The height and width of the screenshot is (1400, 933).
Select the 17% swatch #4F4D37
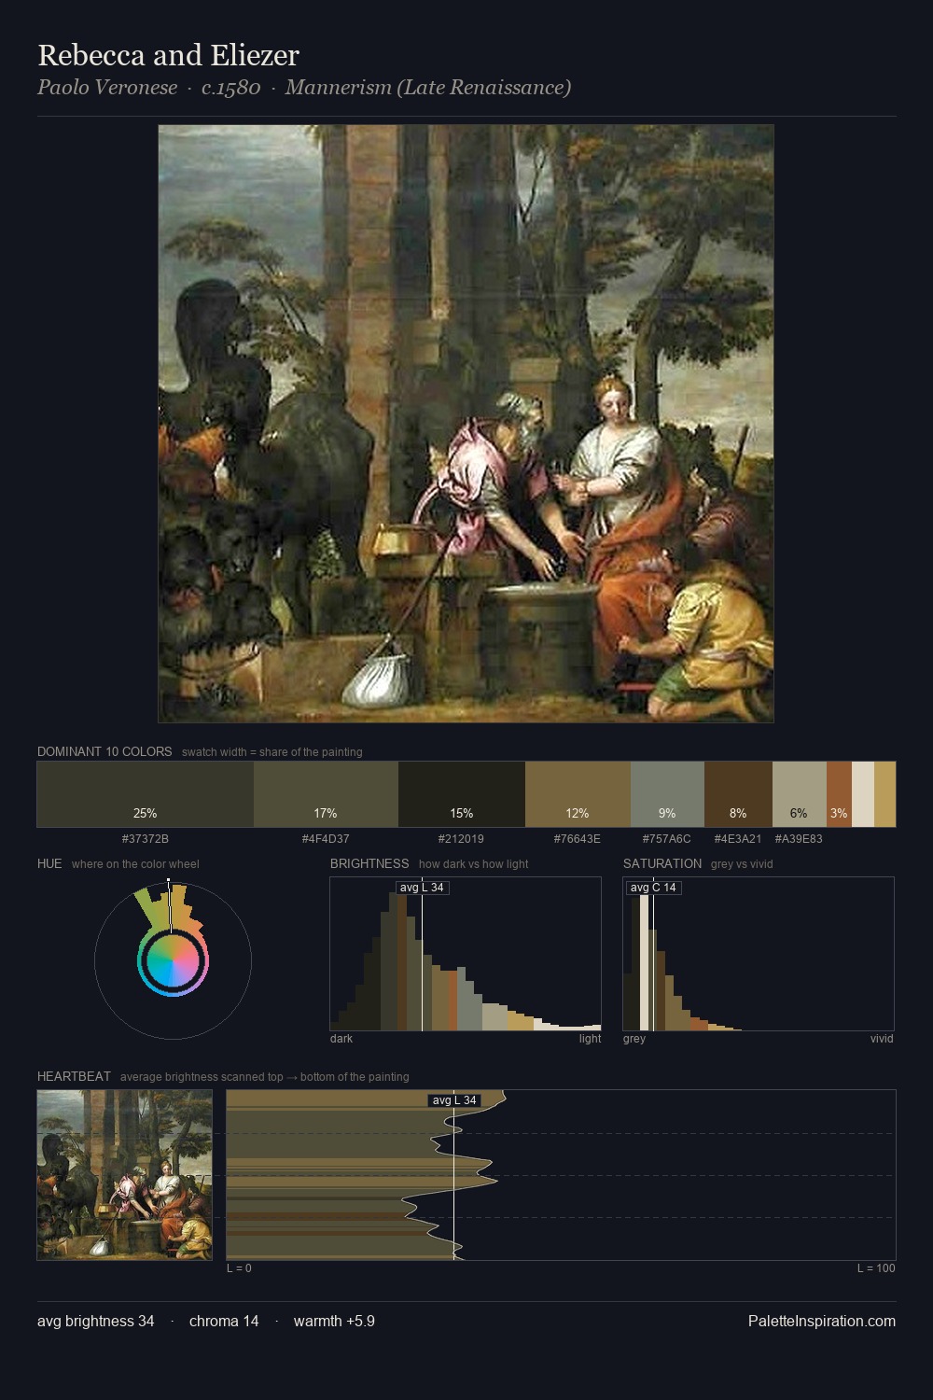pyautogui.click(x=326, y=794)
